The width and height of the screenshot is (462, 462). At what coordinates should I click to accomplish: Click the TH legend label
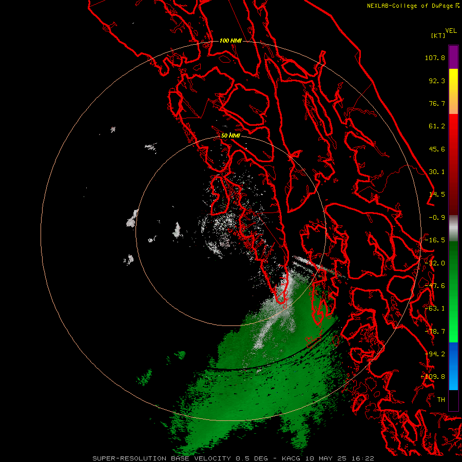441,400
